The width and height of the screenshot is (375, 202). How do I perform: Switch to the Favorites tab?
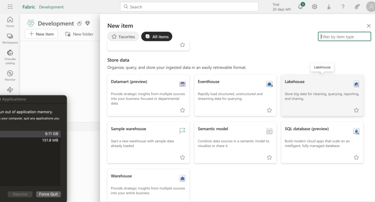click(123, 37)
